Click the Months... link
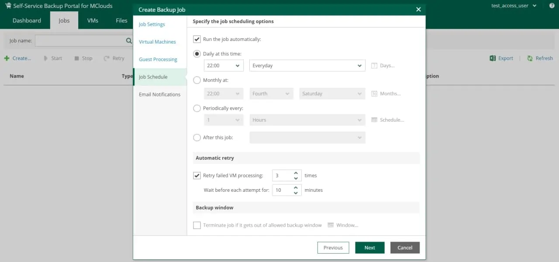Image resolution: width=559 pixels, height=262 pixels. click(390, 94)
